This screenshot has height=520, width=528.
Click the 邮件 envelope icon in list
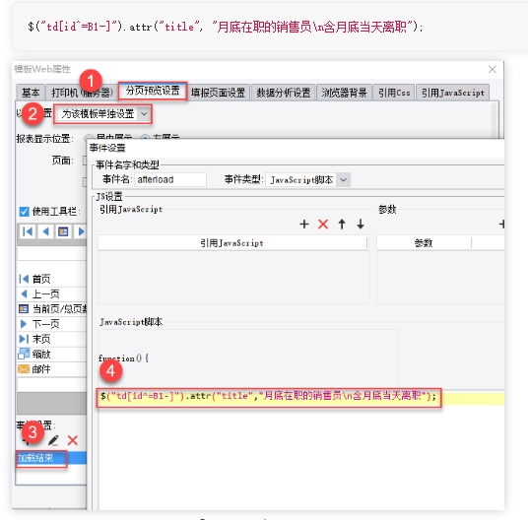pos(24,369)
